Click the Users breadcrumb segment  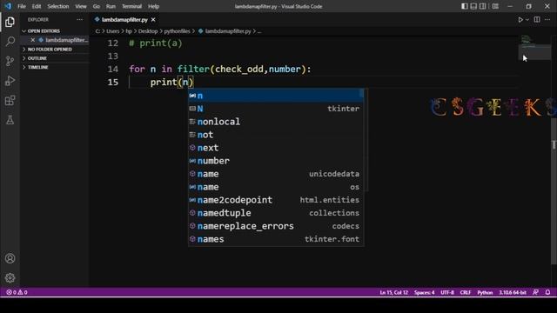pyautogui.click(x=112, y=31)
